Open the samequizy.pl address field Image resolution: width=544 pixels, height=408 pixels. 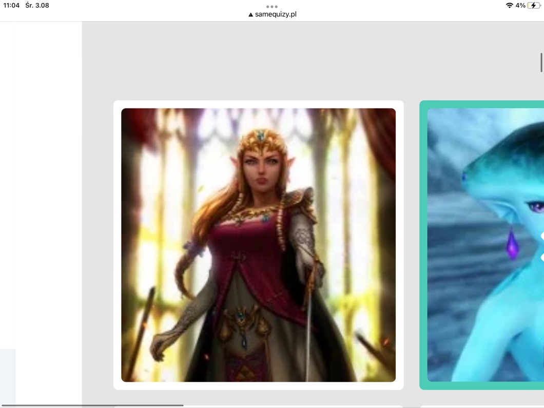tap(276, 14)
